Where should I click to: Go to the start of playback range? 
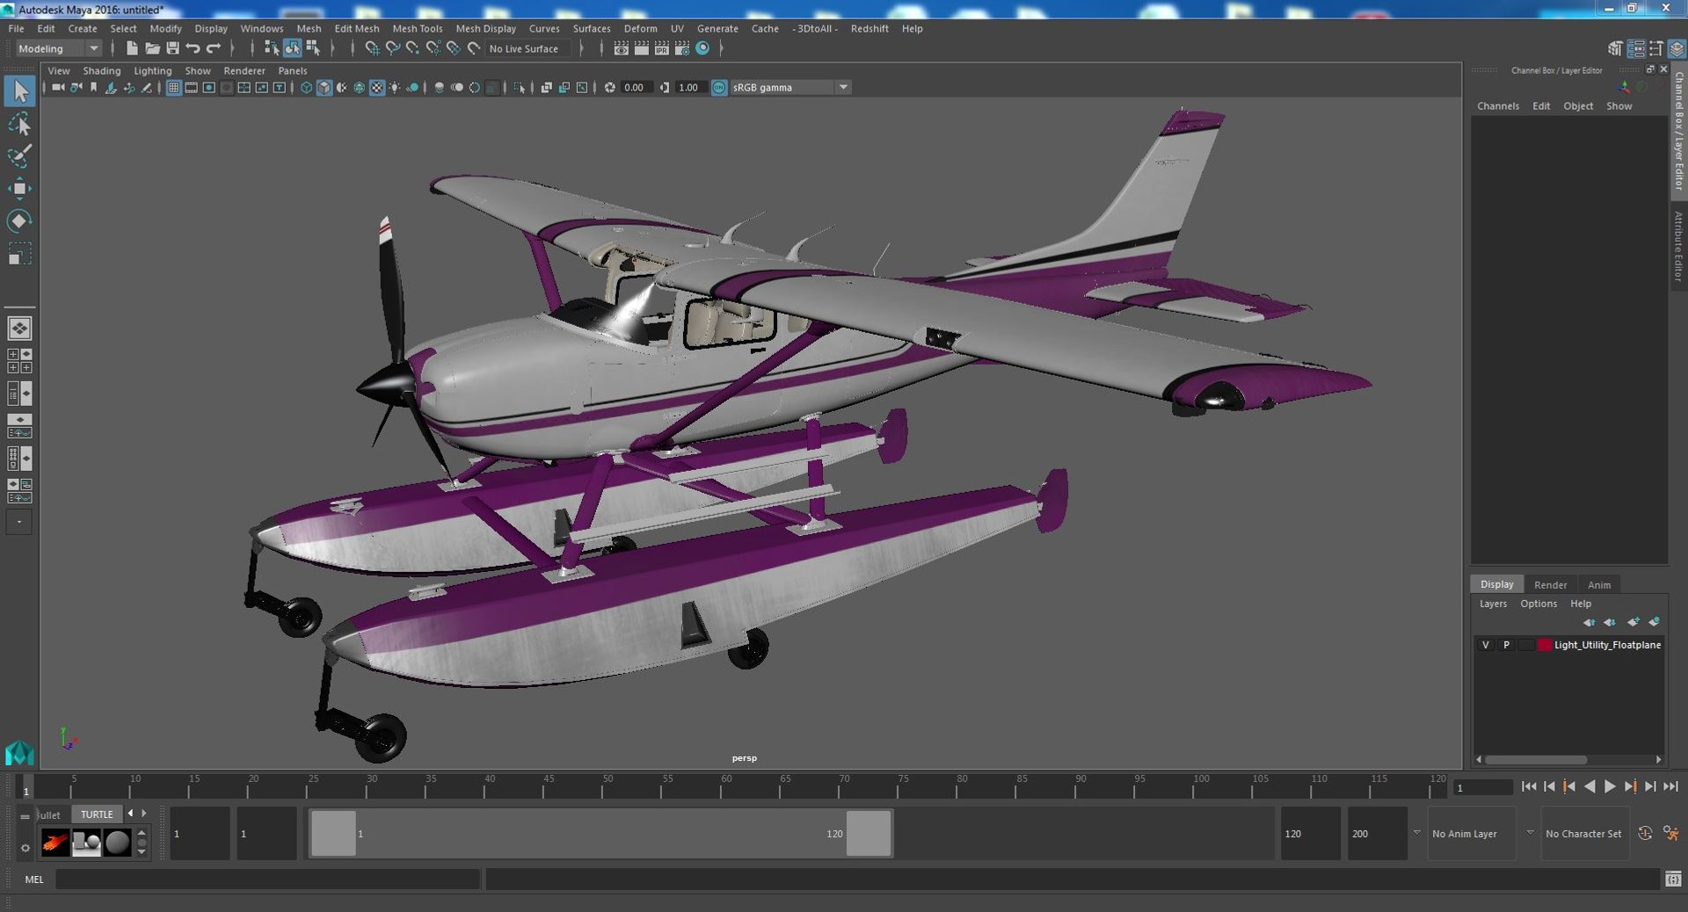1529,786
